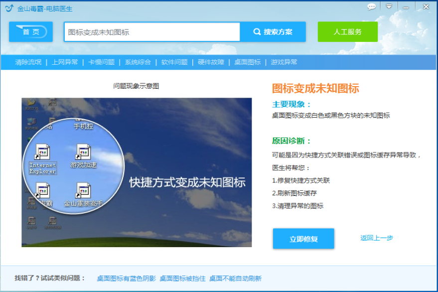This screenshot has height=292, width=438.
Task: Click the 搜索方案 search button
Action: 273,32
